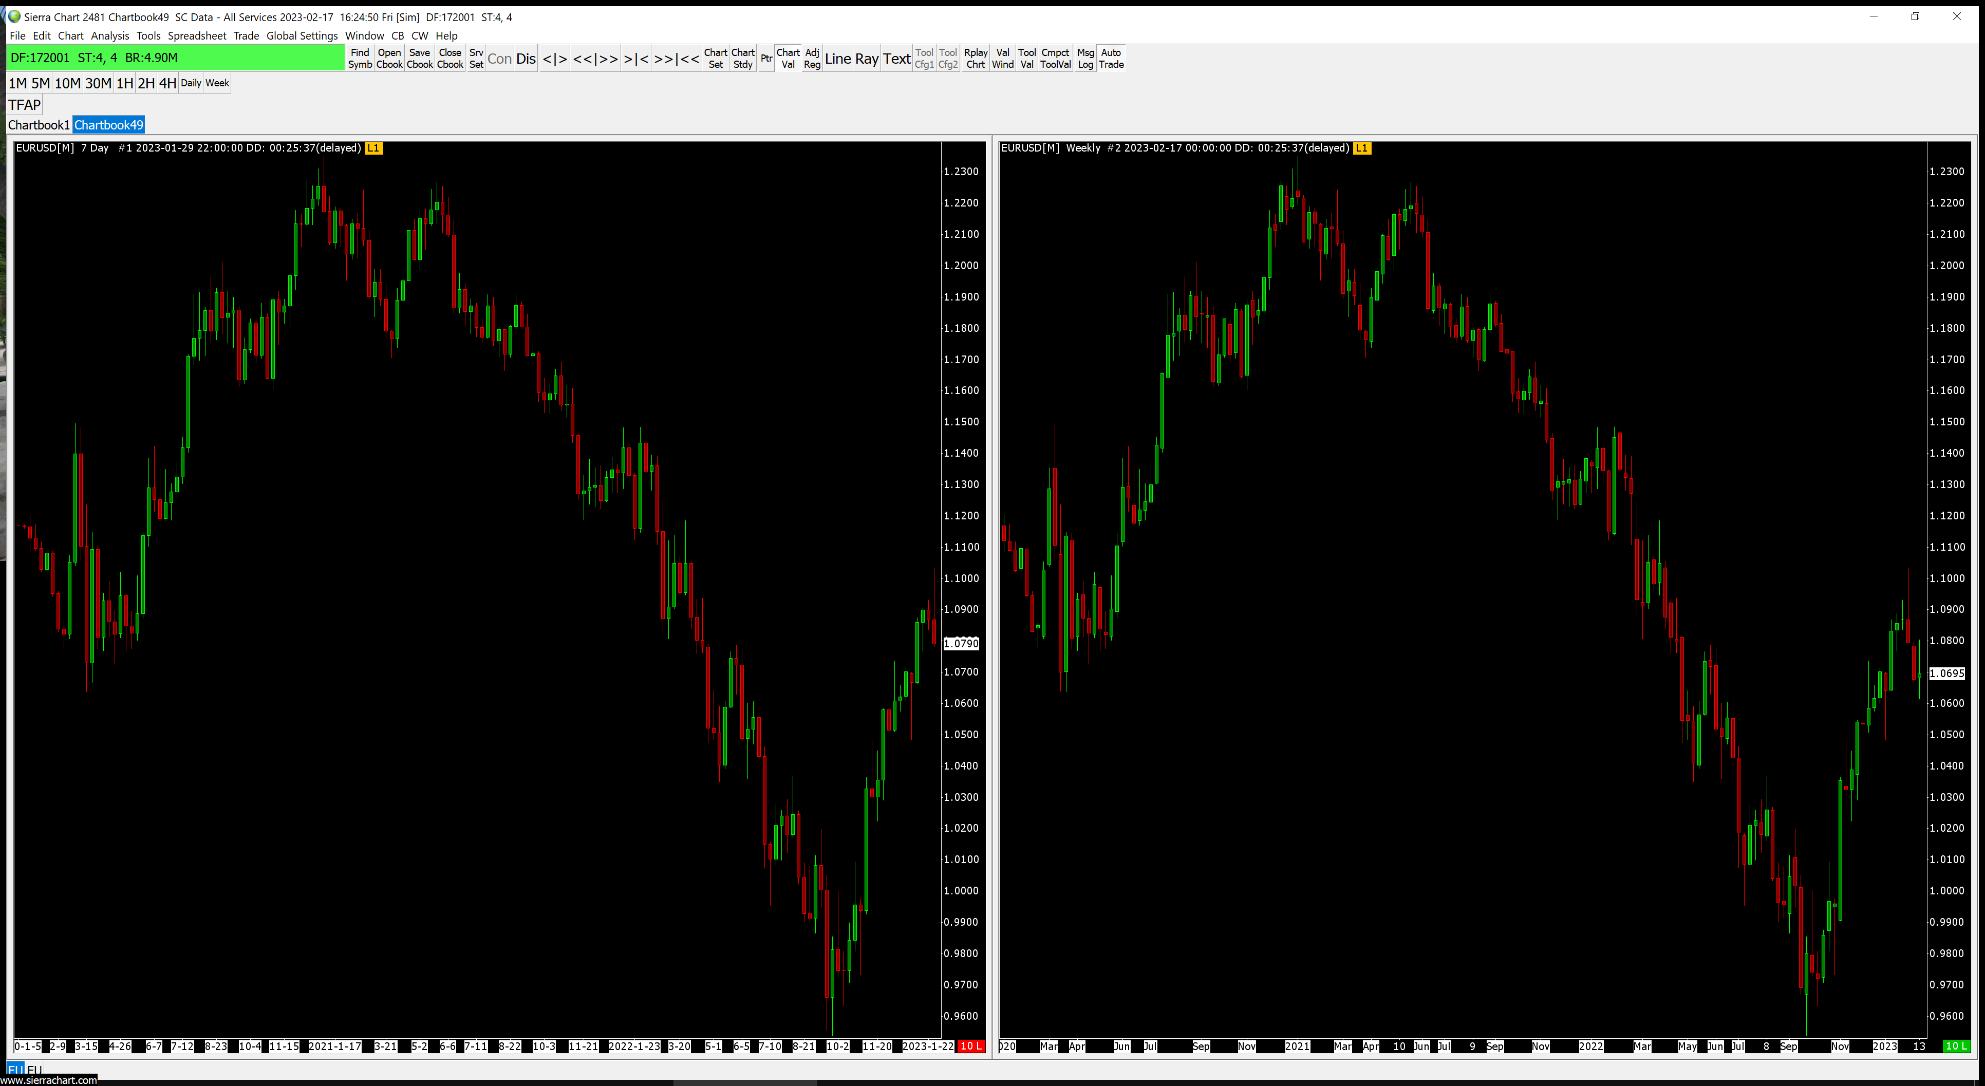Click the 1.0790 price marker on left chart

tap(961, 644)
